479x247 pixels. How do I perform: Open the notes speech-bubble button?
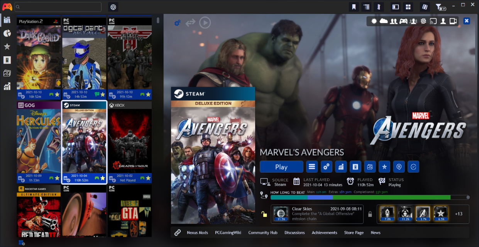point(399,167)
